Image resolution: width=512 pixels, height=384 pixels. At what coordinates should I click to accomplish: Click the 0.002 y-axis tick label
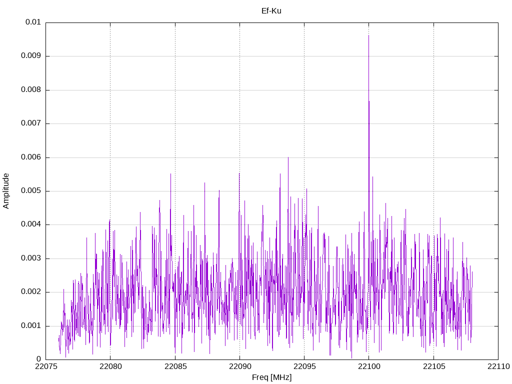(30, 292)
